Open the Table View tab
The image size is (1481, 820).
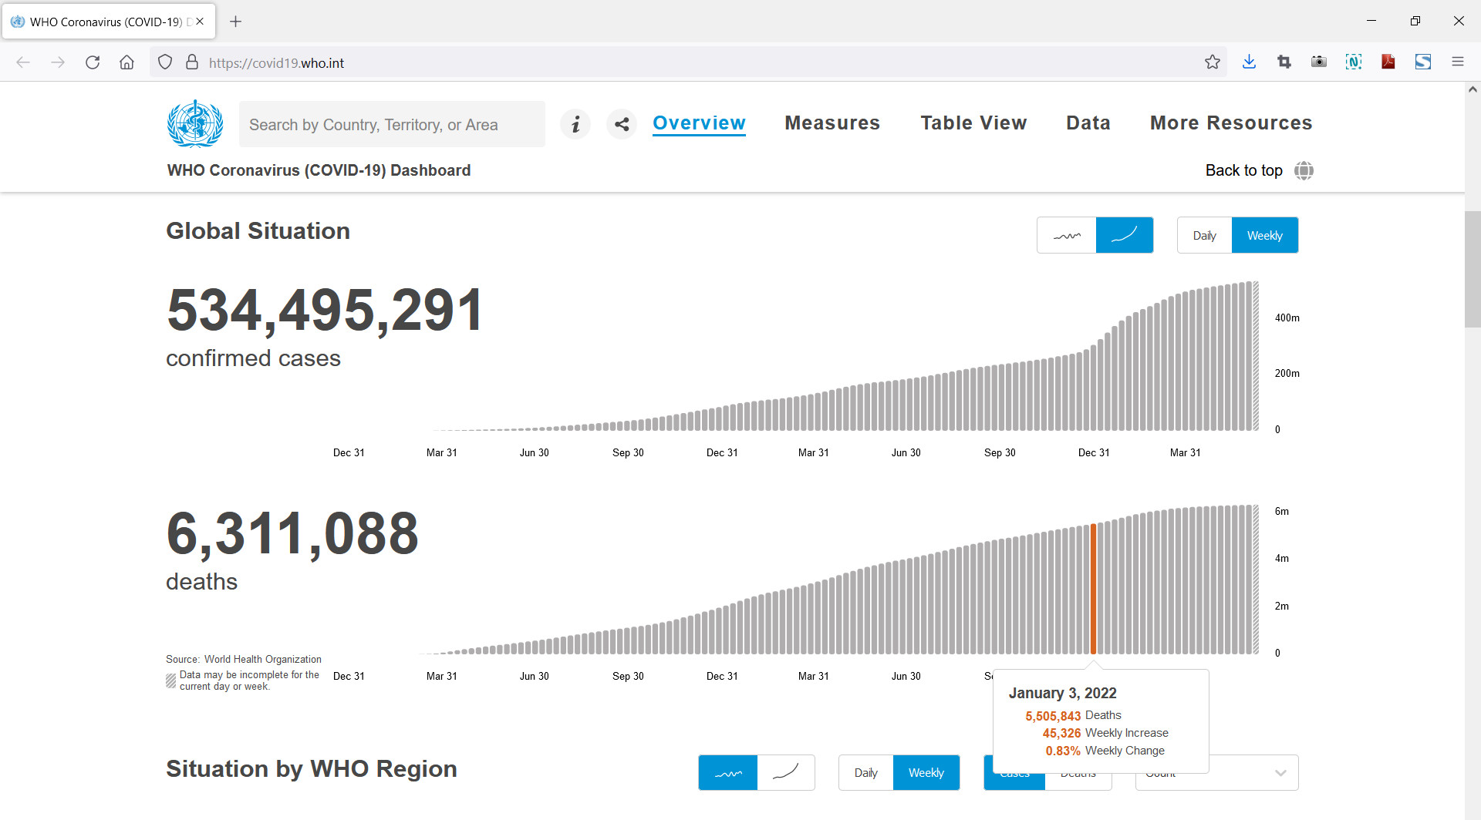[973, 123]
